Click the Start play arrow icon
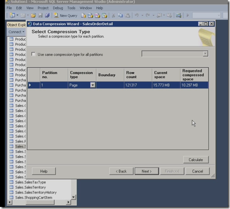 click(187, 16)
